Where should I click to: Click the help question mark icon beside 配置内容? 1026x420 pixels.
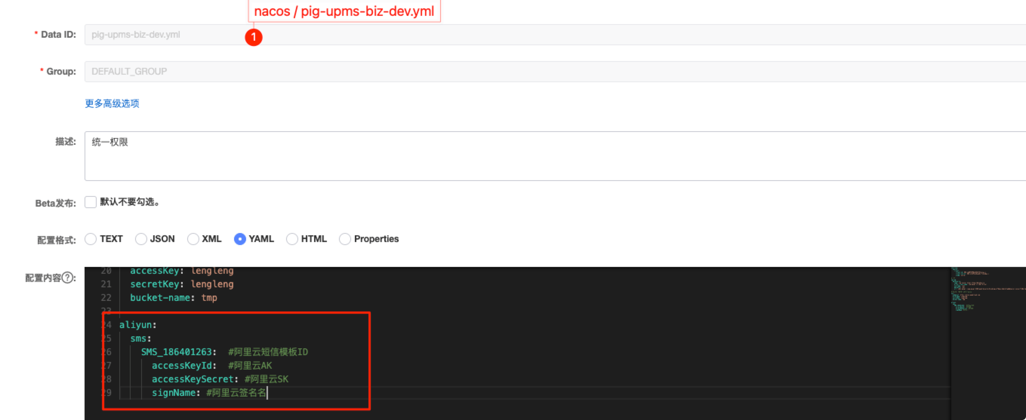pos(68,277)
